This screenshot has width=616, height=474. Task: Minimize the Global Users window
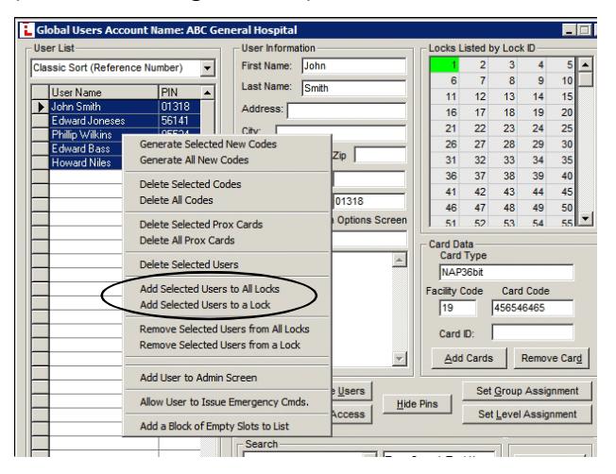point(569,30)
